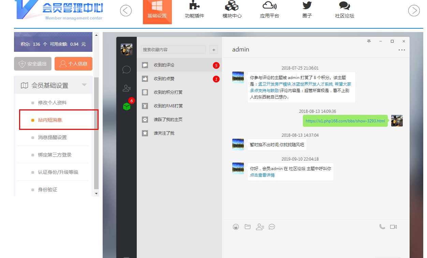427x258 pixels.
Task: Click the 搜索收藏内容 search field
Action: pyautogui.click(x=173, y=50)
